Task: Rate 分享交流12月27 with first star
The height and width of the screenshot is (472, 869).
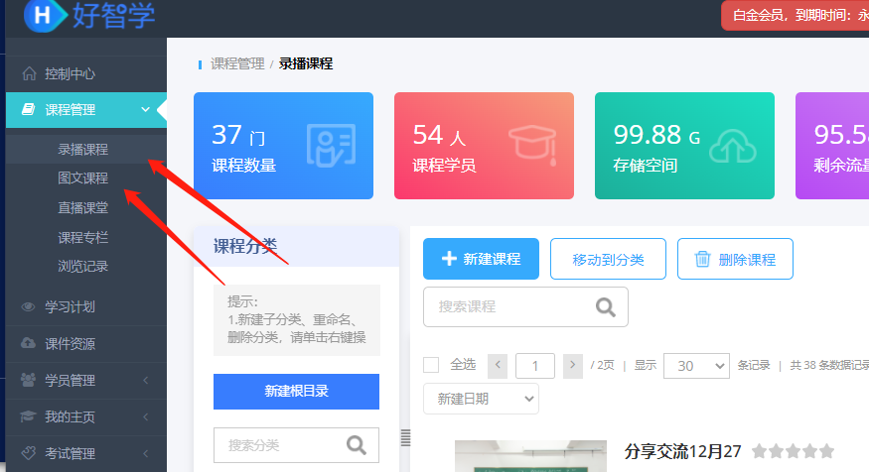Action: [760, 451]
